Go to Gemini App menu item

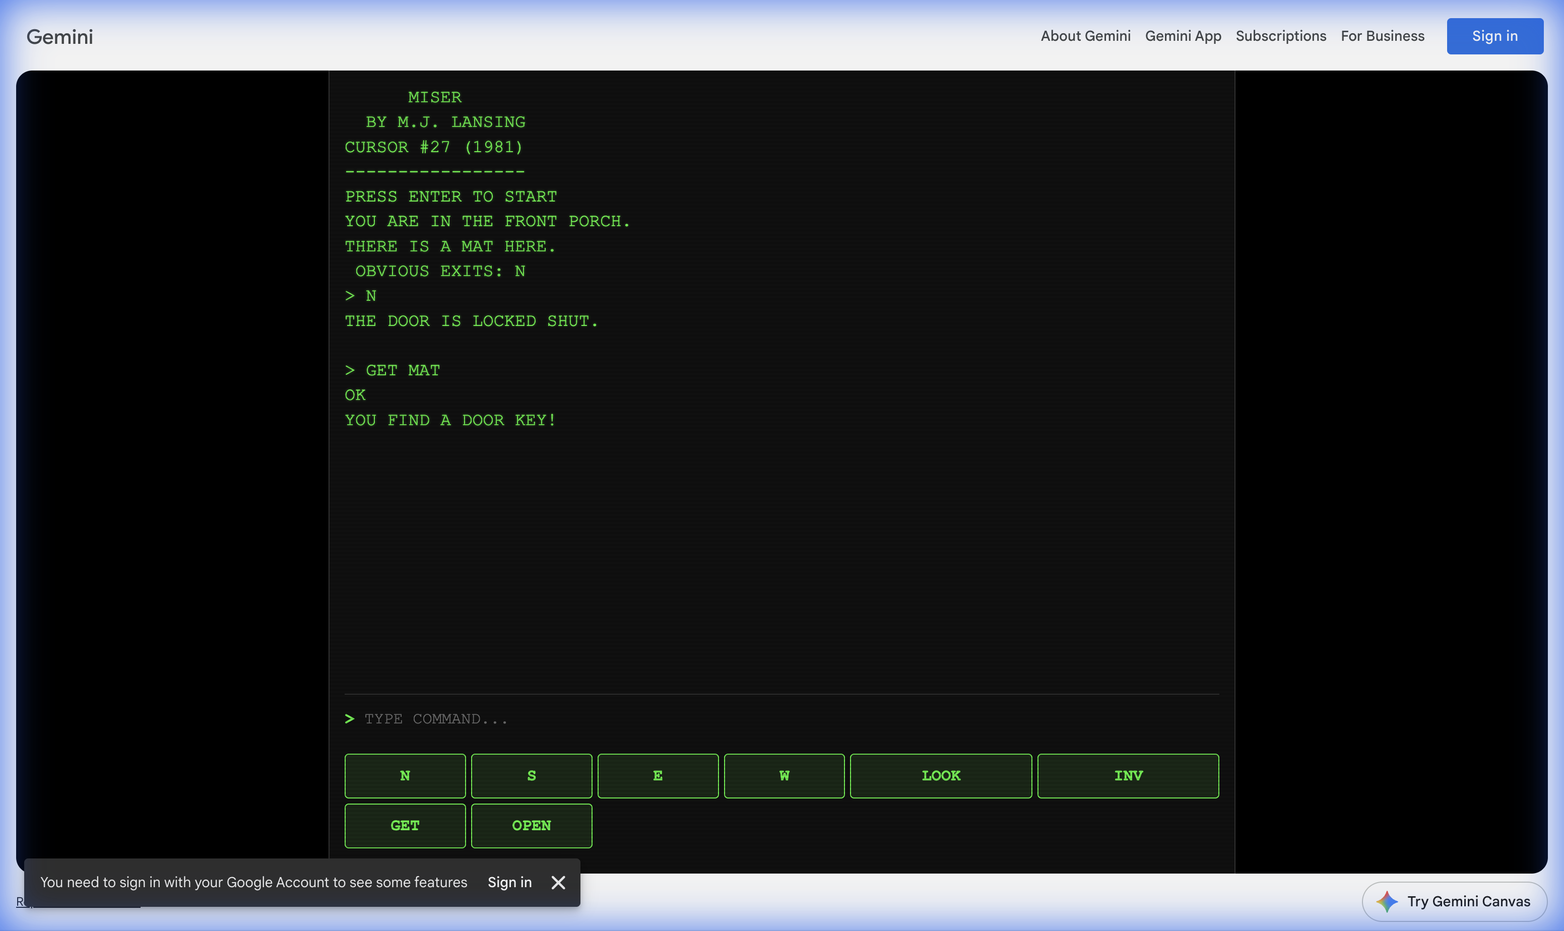1183,36
